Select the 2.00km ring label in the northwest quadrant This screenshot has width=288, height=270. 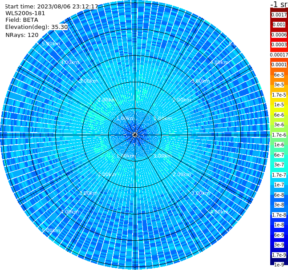[x=107, y=100]
